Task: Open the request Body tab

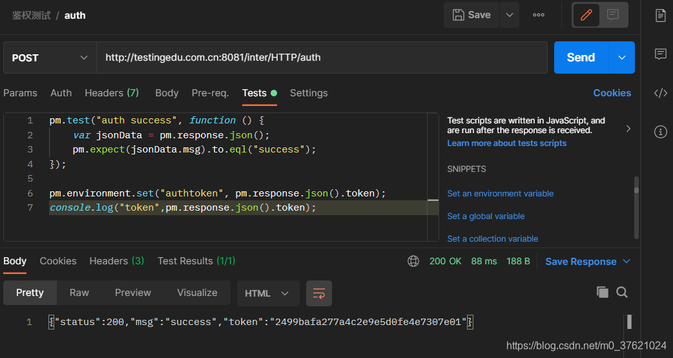Action: point(167,93)
